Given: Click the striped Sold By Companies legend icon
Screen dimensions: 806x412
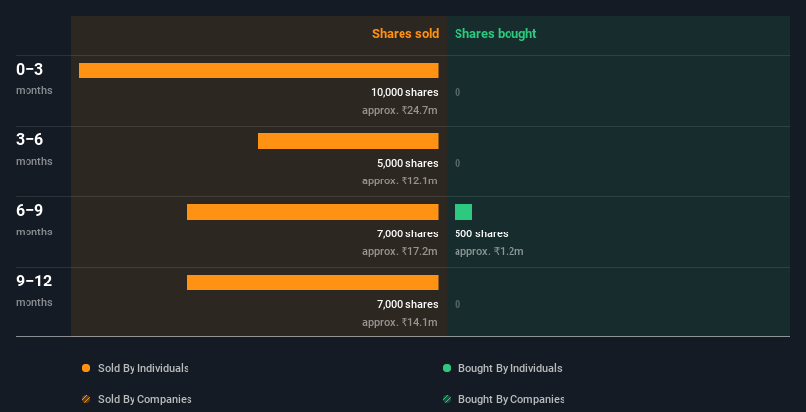Looking at the screenshot, I should (x=86, y=399).
